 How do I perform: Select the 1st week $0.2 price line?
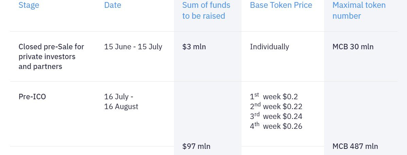274,97
